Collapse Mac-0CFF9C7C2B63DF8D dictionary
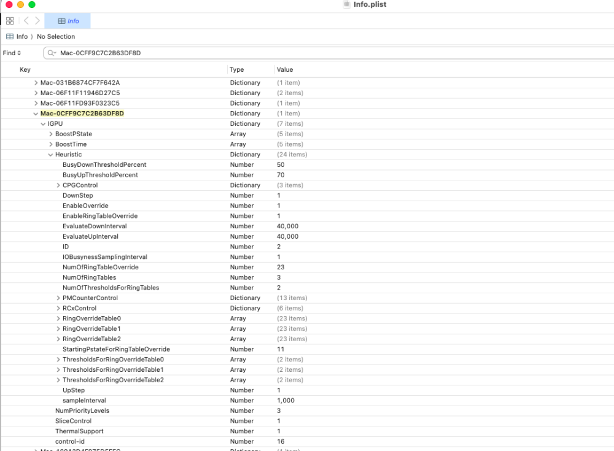The image size is (614, 451). [x=36, y=114]
